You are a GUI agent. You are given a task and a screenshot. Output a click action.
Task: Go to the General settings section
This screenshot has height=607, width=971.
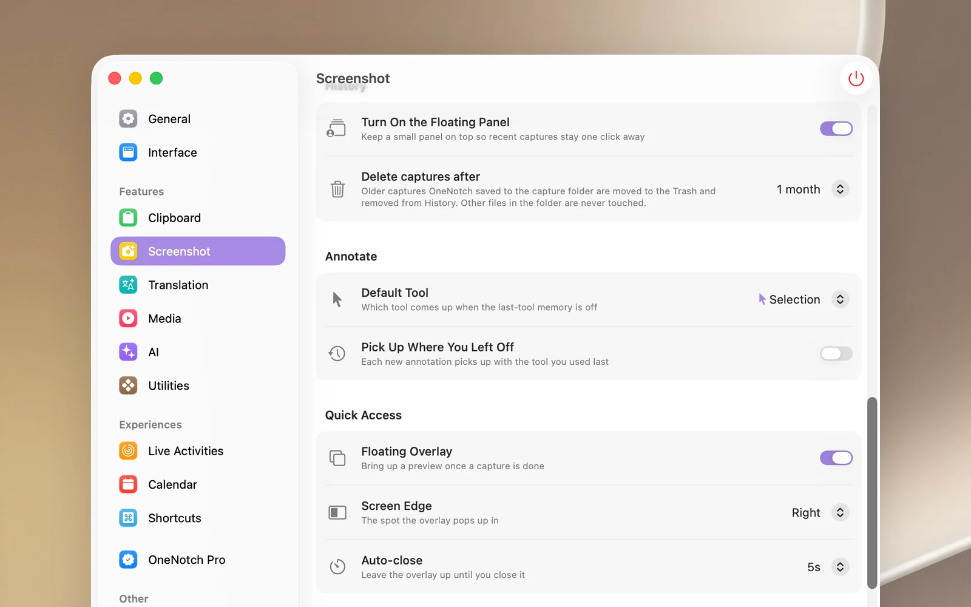pyautogui.click(x=198, y=119)
